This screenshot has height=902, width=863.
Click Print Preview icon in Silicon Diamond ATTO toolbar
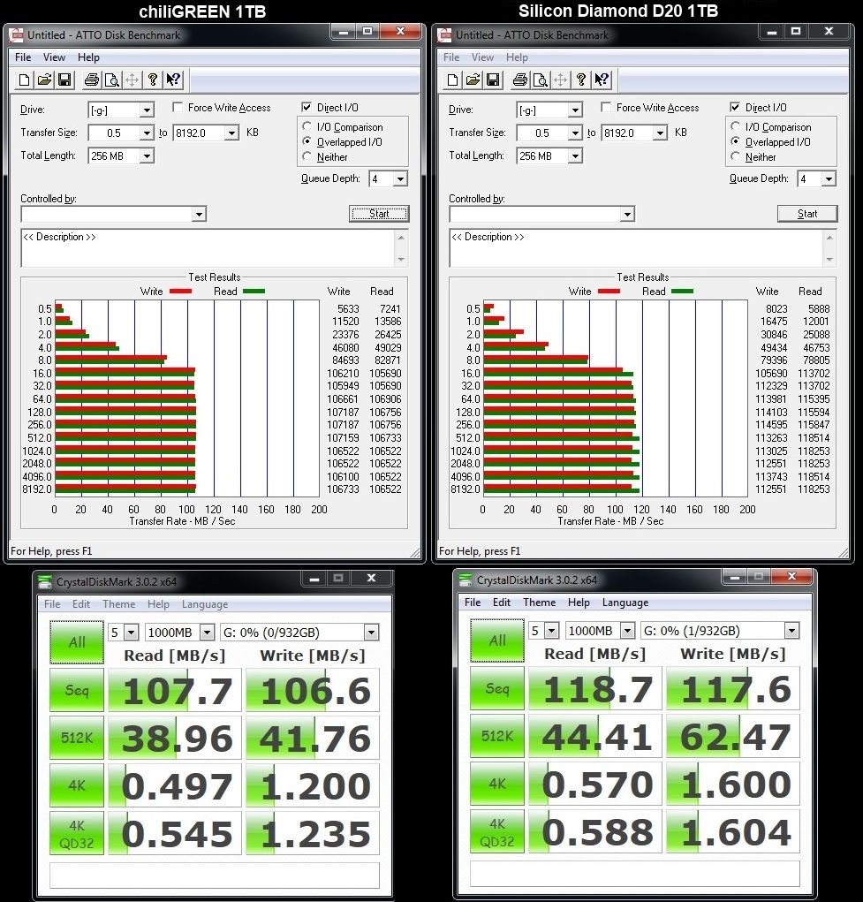[541, 80]
